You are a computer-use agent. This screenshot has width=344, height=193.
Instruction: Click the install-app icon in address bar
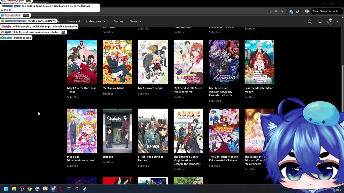(270, 11)
